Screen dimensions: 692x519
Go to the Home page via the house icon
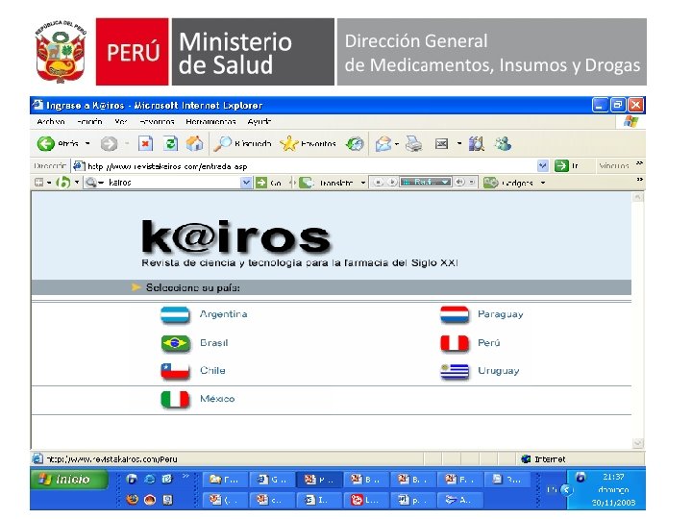point(194,143)
